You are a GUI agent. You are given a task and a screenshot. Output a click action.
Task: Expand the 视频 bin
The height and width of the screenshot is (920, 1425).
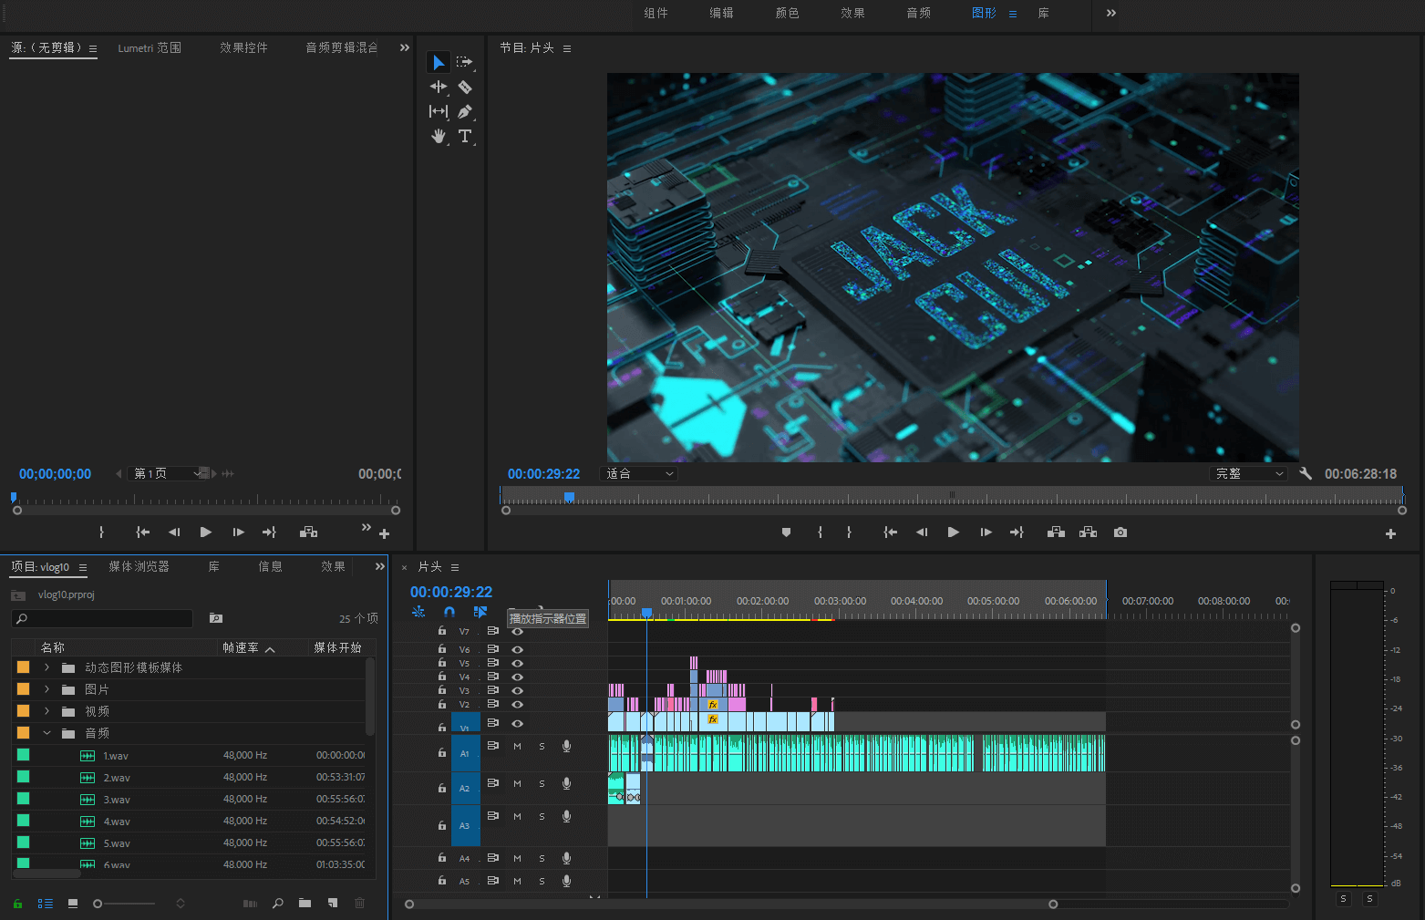46,711
